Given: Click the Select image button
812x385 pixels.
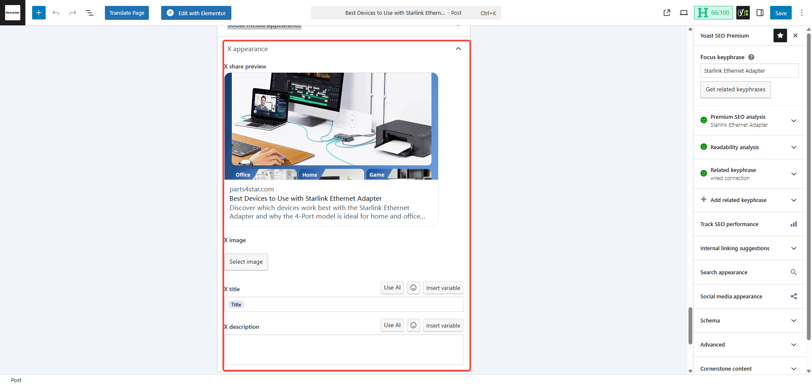Looking at the screenshot, I should (246, 262).
